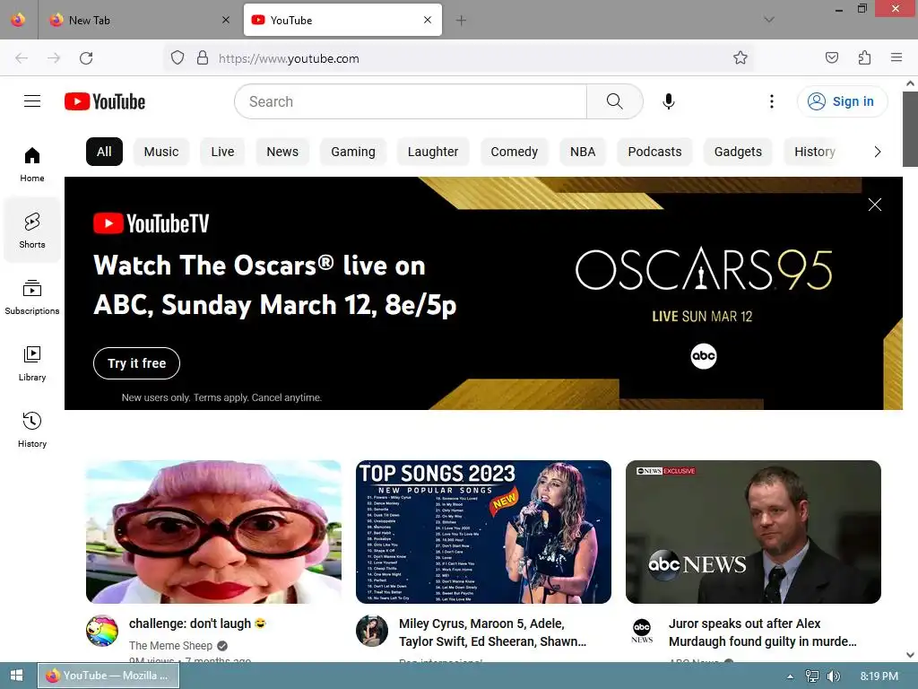The height and width of the screenshot is (689, 918).
Task: Open the ABC News channel avatar
Action: pos(642,631)
